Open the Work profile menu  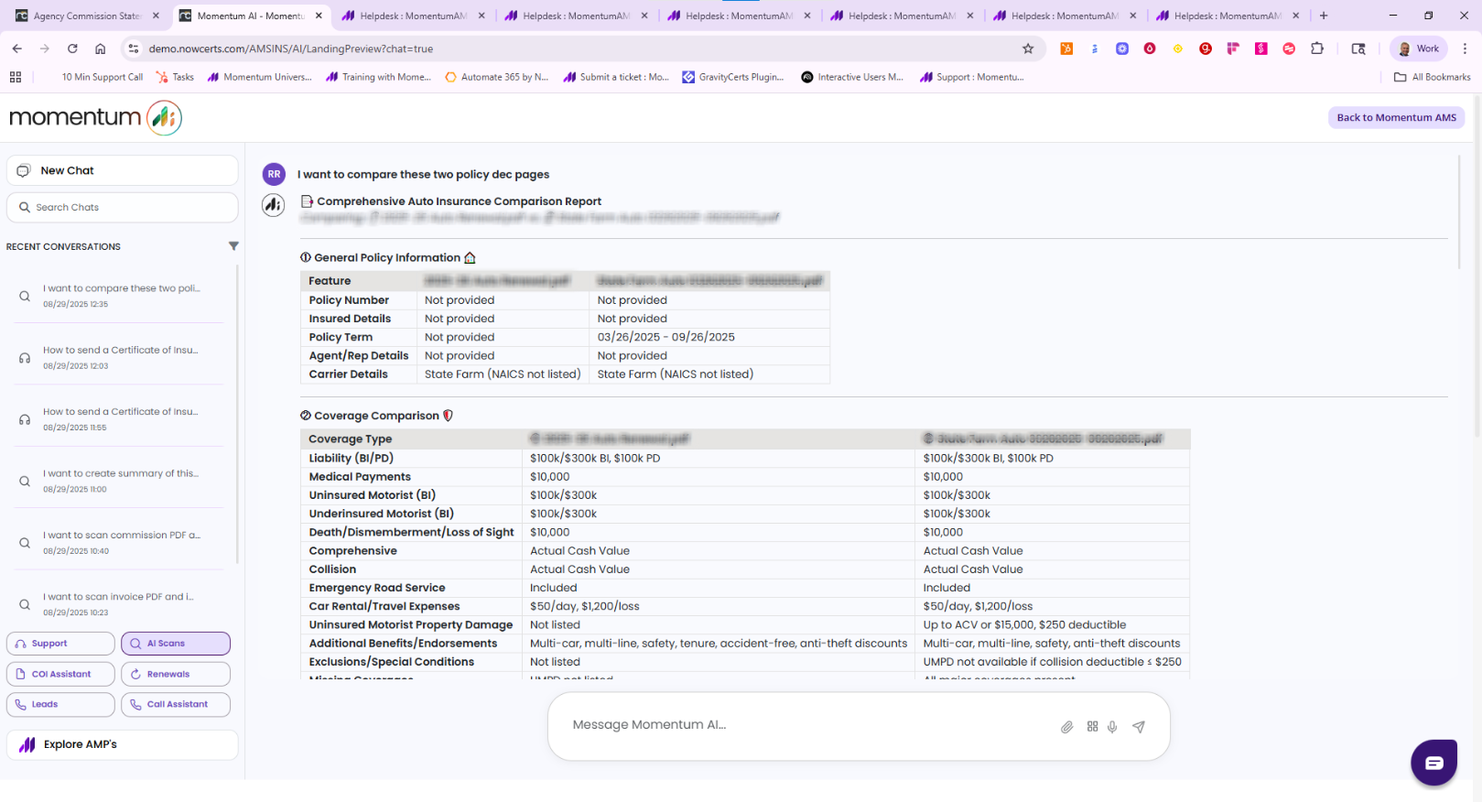click(x=1419, y=49)
